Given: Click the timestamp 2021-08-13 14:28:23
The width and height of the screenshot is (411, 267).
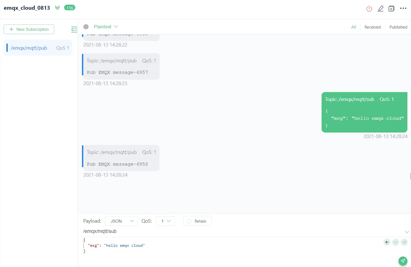Looking at the screenshot, I should [x=105, y=83].
